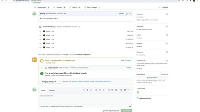Switch to the Commits tab
Viewport: 200px width, 112px height.
pos(59,7)
